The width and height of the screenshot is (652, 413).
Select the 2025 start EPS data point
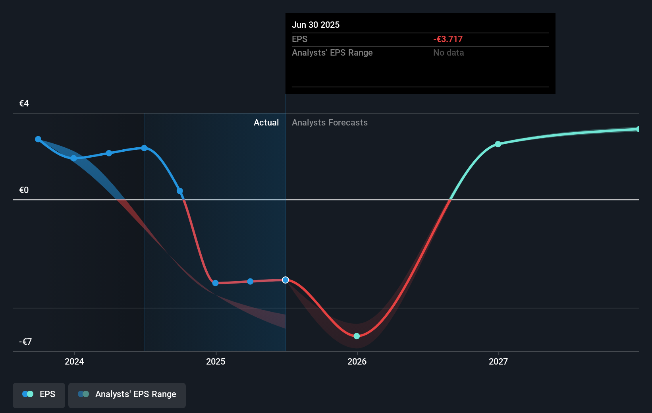[214, 283]
